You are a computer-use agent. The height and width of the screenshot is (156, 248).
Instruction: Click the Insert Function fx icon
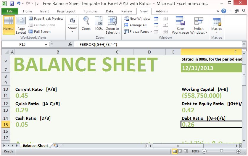(x=70, y=44)
